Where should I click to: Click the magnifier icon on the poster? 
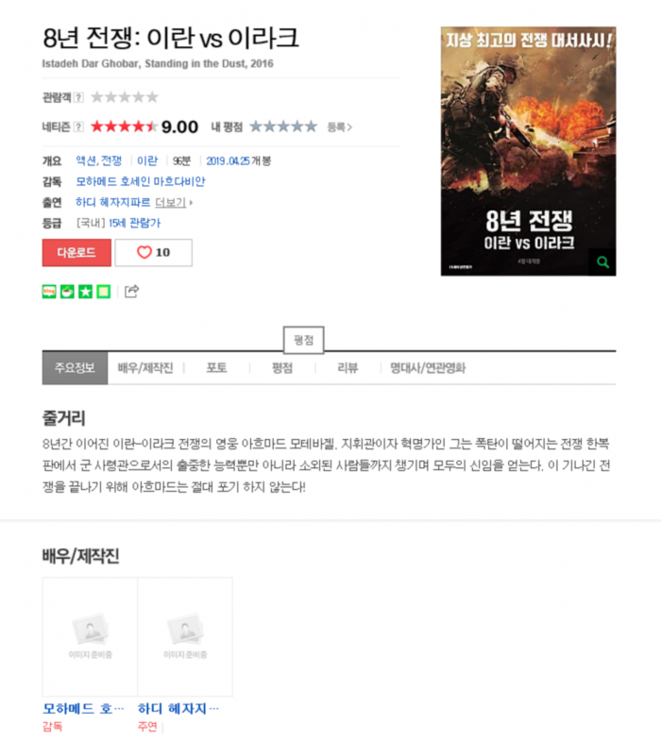[602, 262]
